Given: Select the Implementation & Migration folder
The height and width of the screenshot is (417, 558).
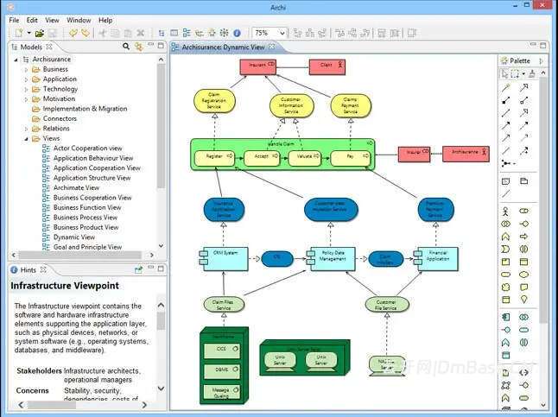Looking at the screenshot, I should click(x=85, y=109).
